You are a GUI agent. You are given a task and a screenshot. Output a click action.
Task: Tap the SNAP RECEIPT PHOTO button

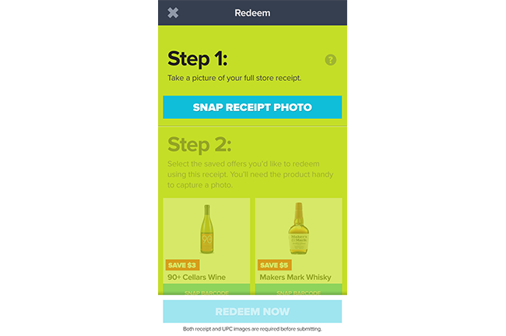252,107
